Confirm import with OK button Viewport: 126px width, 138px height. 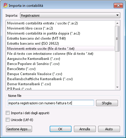coord(60,129)
